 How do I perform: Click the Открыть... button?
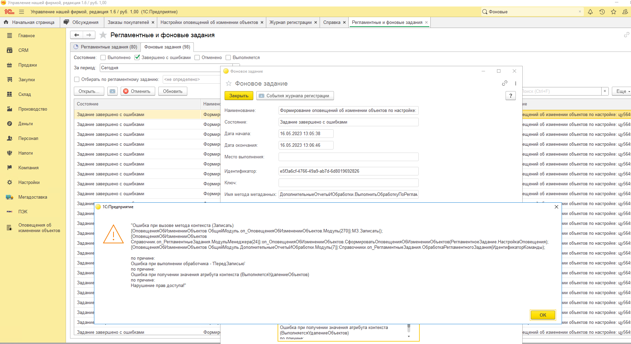(x=89, y=91)
